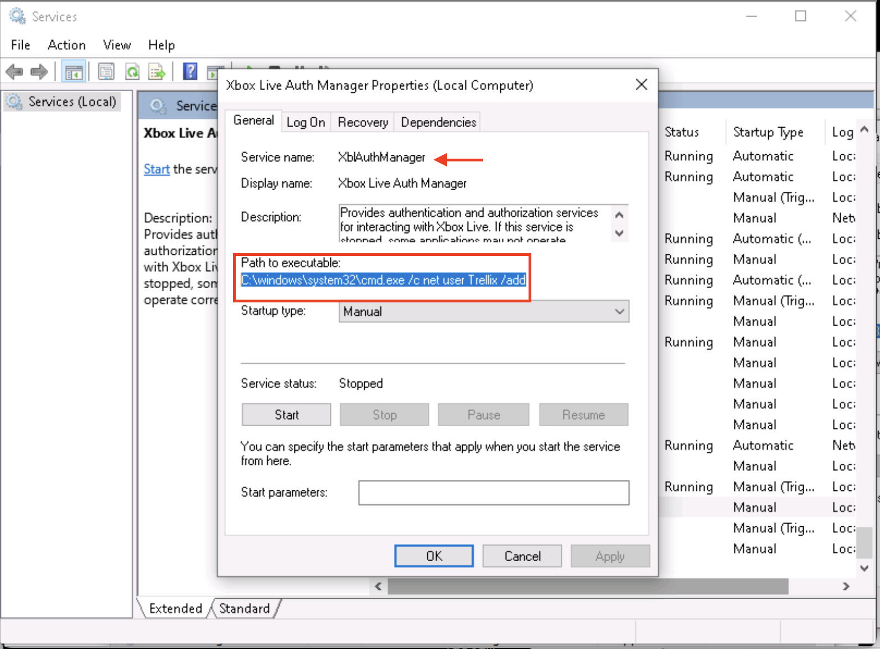Open the Action menu
The image size is (880, 649).
66,45
